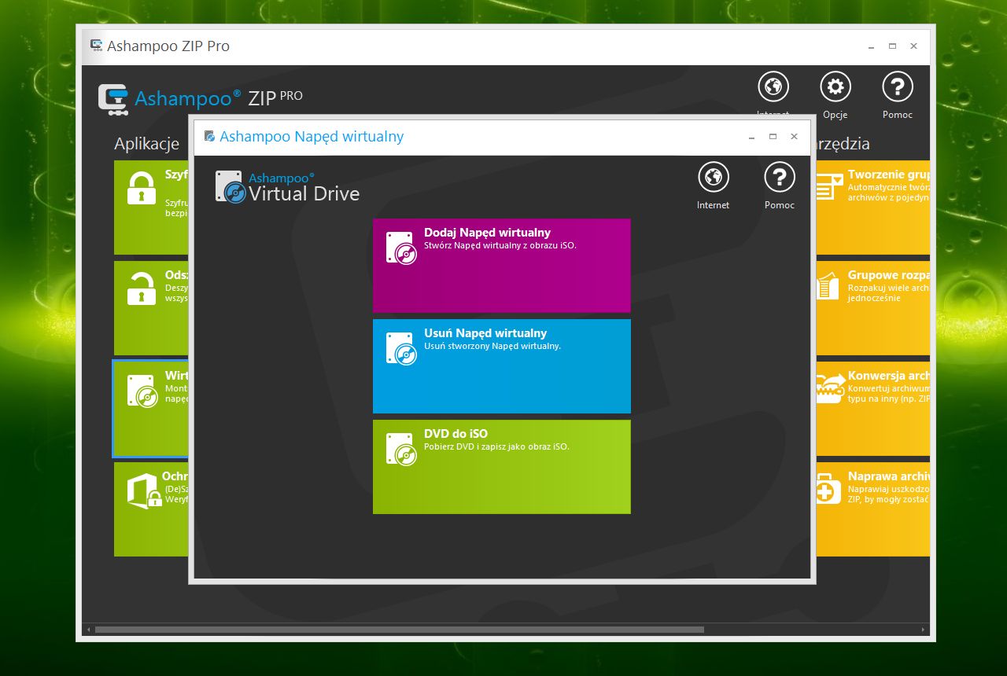The width and height of the screenshot is (1007, 676).
Task: Click 'Stwórz Napęd wirtualny z obrazu iSO.' text
Action: coord(500,245)
